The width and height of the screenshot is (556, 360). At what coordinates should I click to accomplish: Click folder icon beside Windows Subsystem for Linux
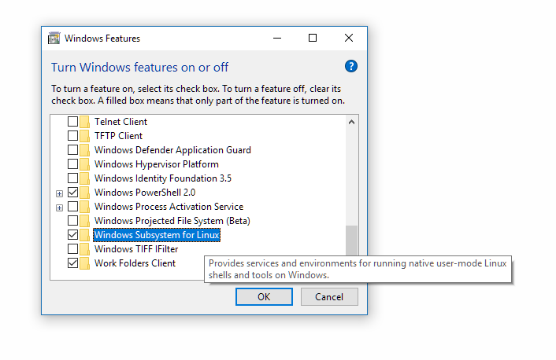tap(84, 235)
